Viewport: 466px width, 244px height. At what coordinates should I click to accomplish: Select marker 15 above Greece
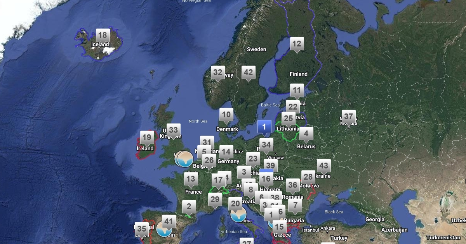pos(279,227)
